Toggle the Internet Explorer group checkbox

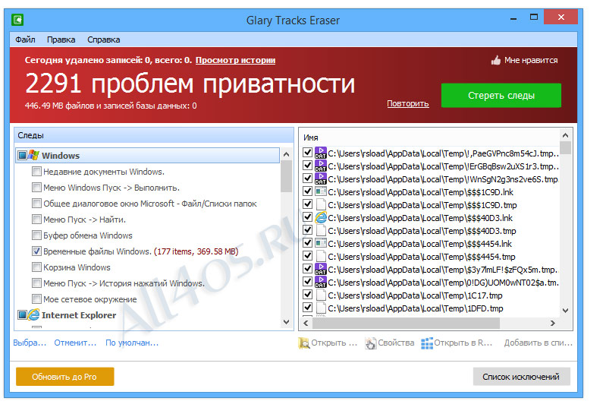tap(23, 314)
